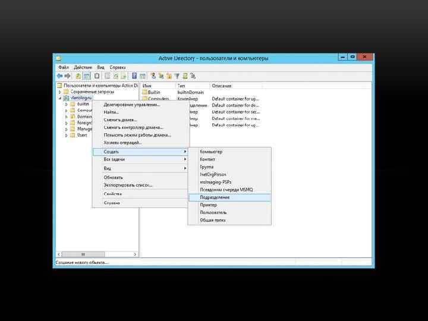Screen dimensions: 428x321
Task: Click the Forward arrow toolbar icon
Action: (x=67, y=76)
